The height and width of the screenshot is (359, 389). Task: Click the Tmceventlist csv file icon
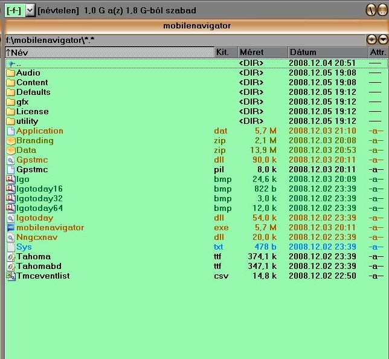[11, 276]
